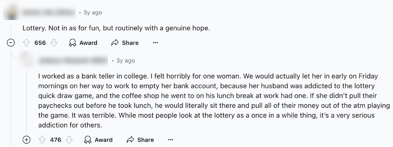This screenshot has width=393, height=147.
Task: Upvote the bank teller reply
Action: [x=42, y=140]
